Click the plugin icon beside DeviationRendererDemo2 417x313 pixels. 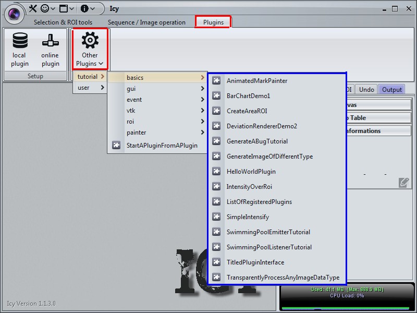click(x=216, y=126)
